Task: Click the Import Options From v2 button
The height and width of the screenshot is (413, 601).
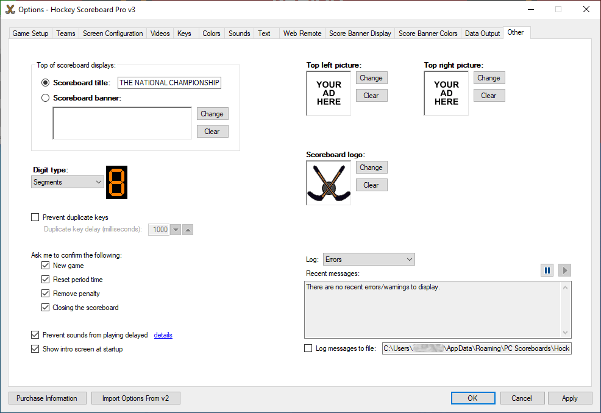Action: (136, 398)
